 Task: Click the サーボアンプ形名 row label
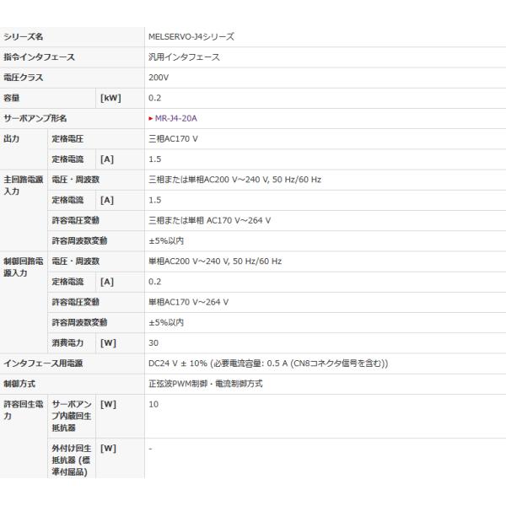[35, 118]
